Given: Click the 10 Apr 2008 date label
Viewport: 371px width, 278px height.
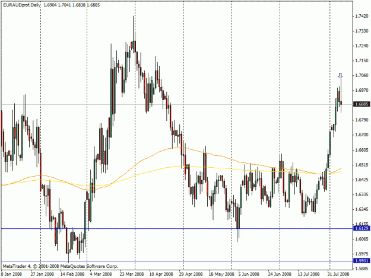Looking at the screenshot, I should [x=161, y=274].
